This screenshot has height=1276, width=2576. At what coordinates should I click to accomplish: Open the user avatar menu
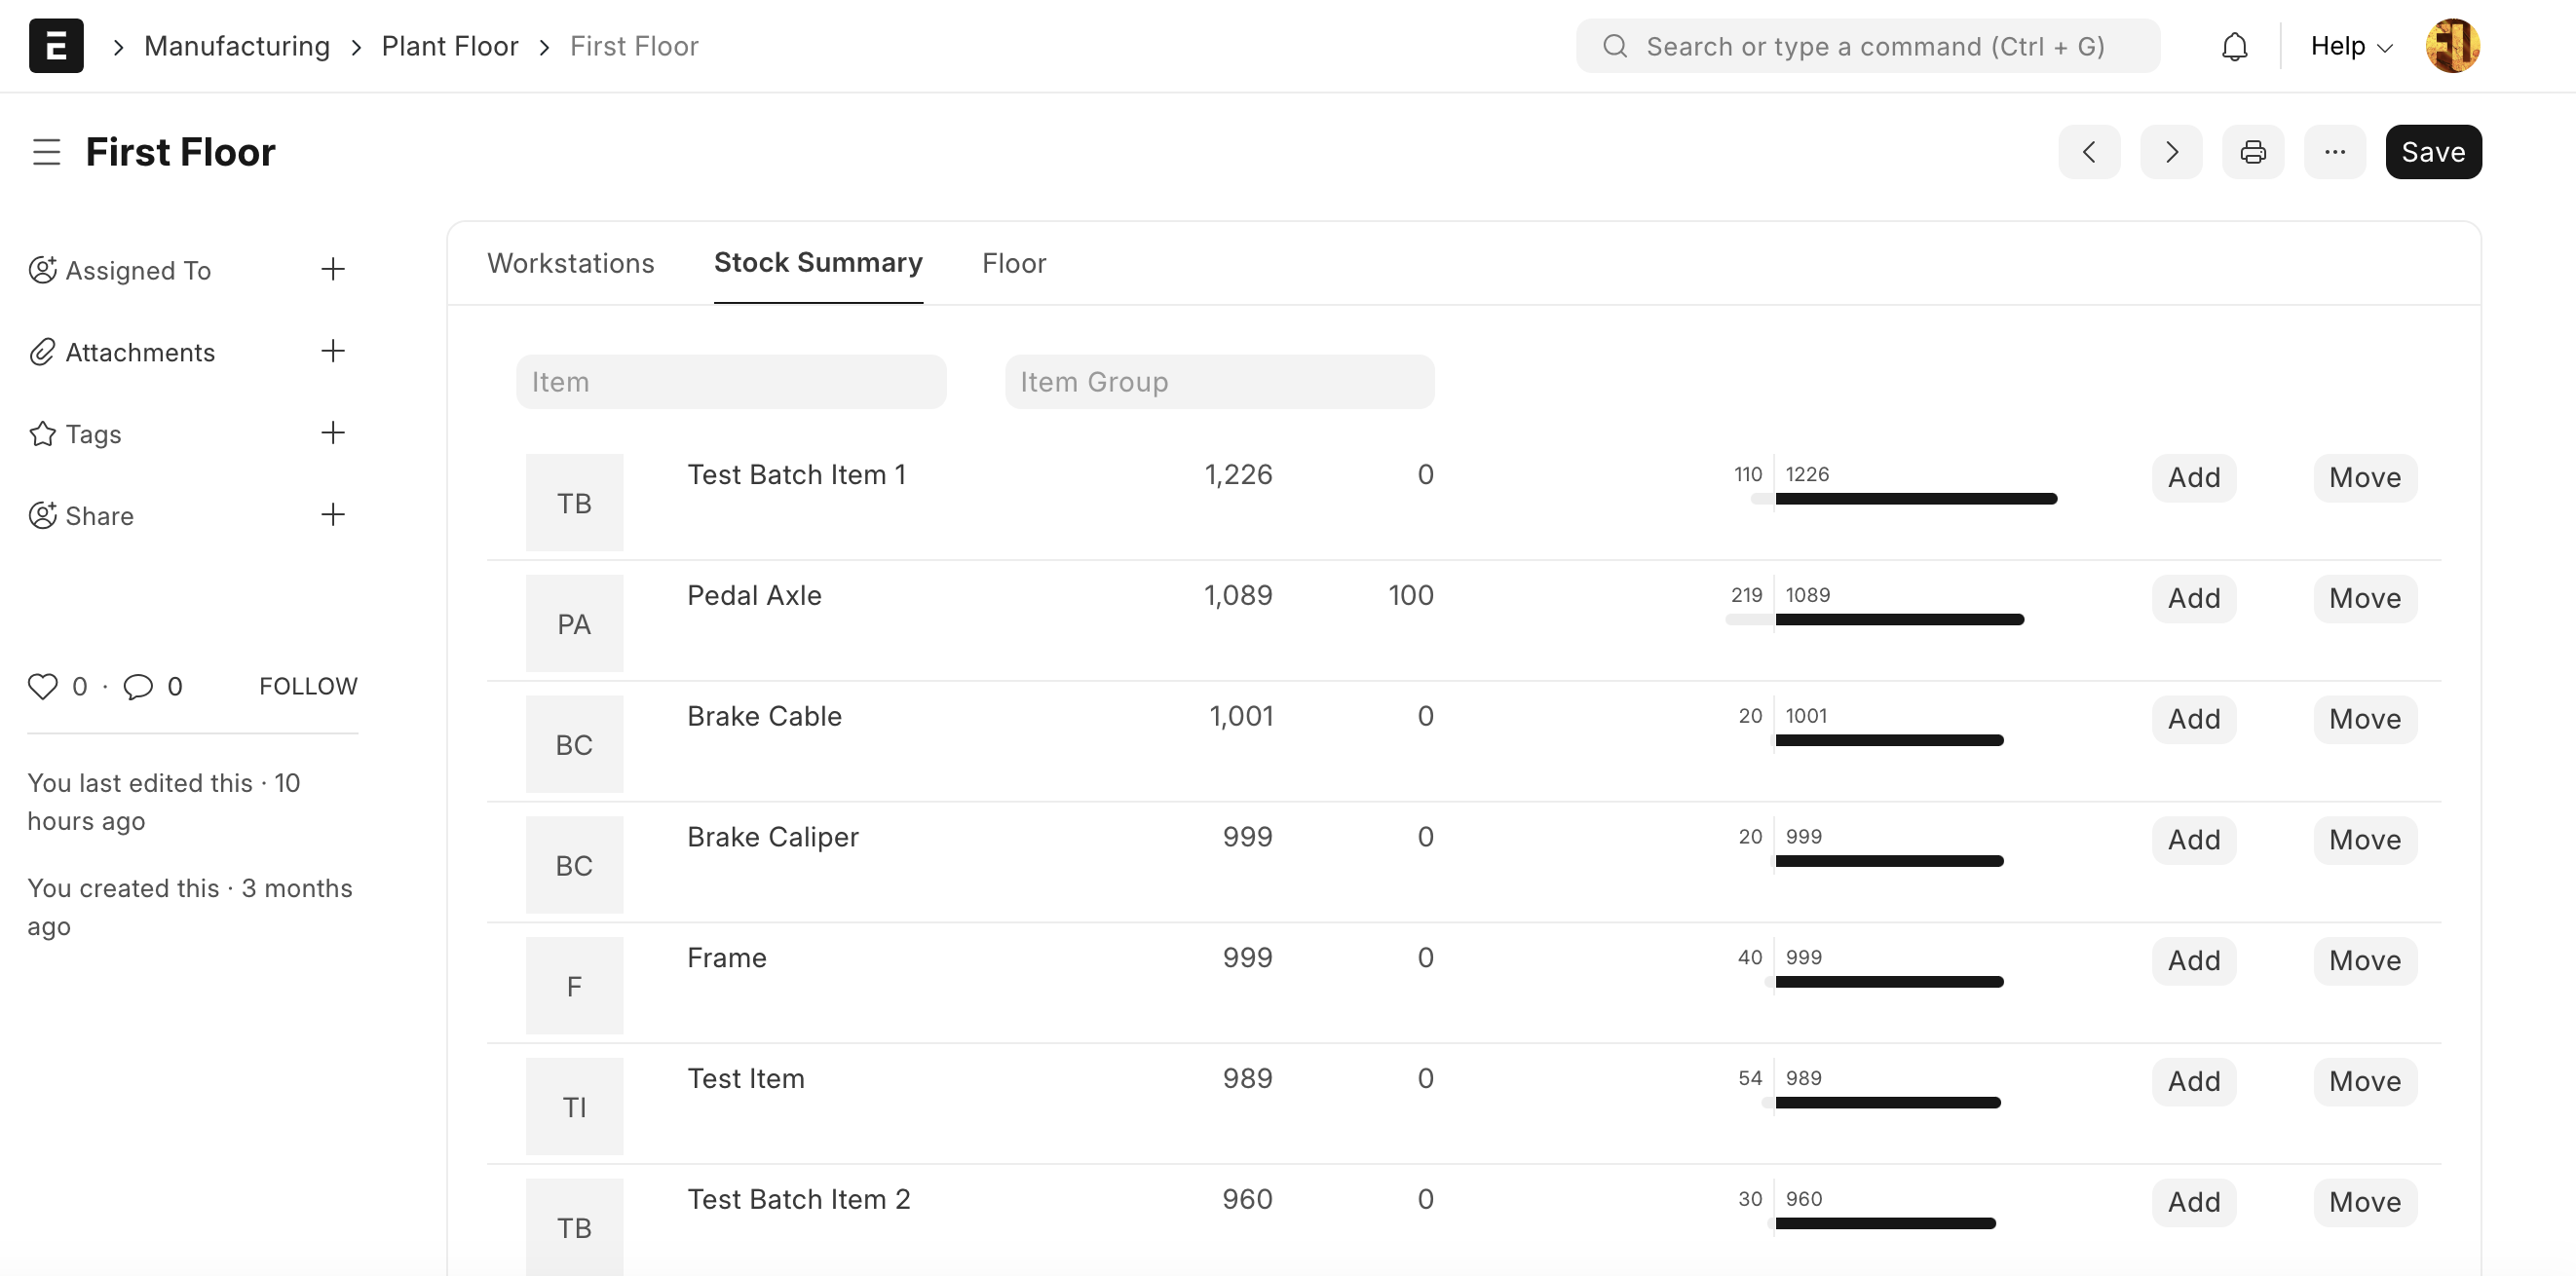[2452, 46]
